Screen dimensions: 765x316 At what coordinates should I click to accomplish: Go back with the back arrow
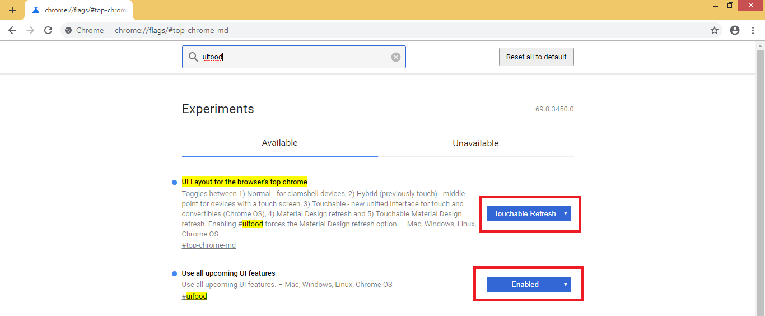(x=12, y=30)
